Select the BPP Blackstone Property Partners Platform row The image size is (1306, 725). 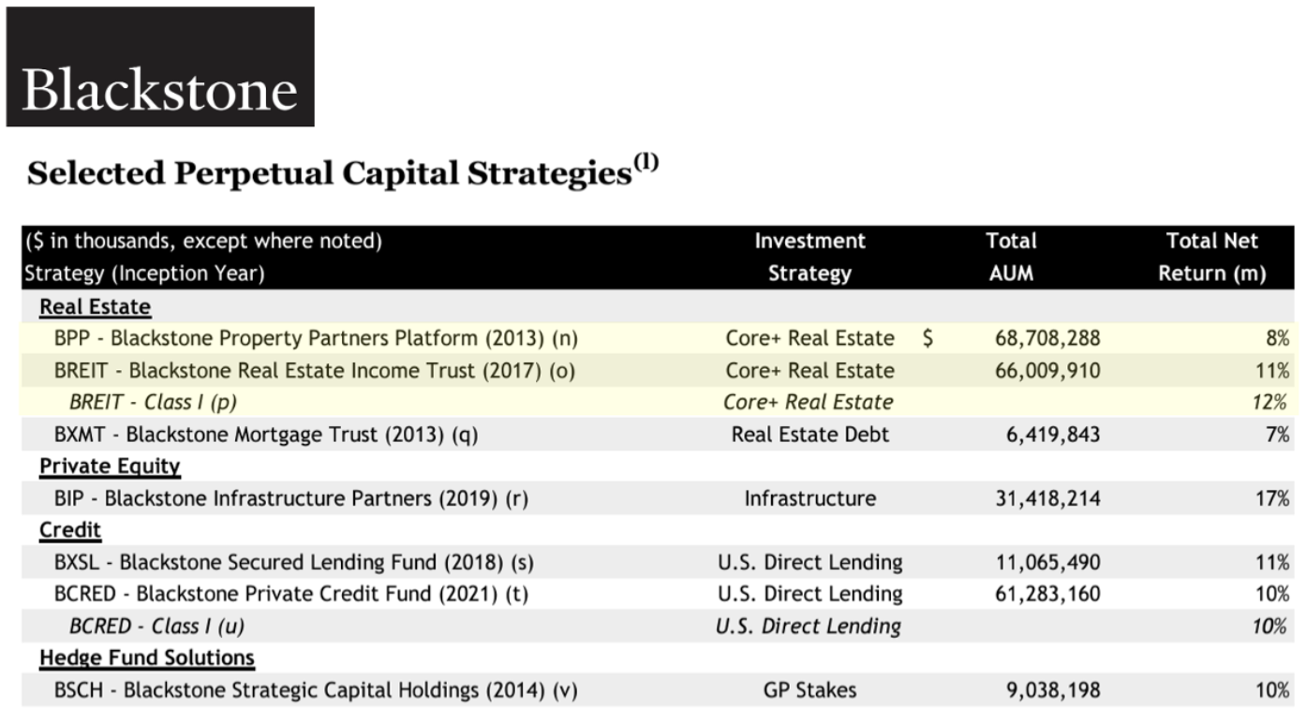point(659,338)
